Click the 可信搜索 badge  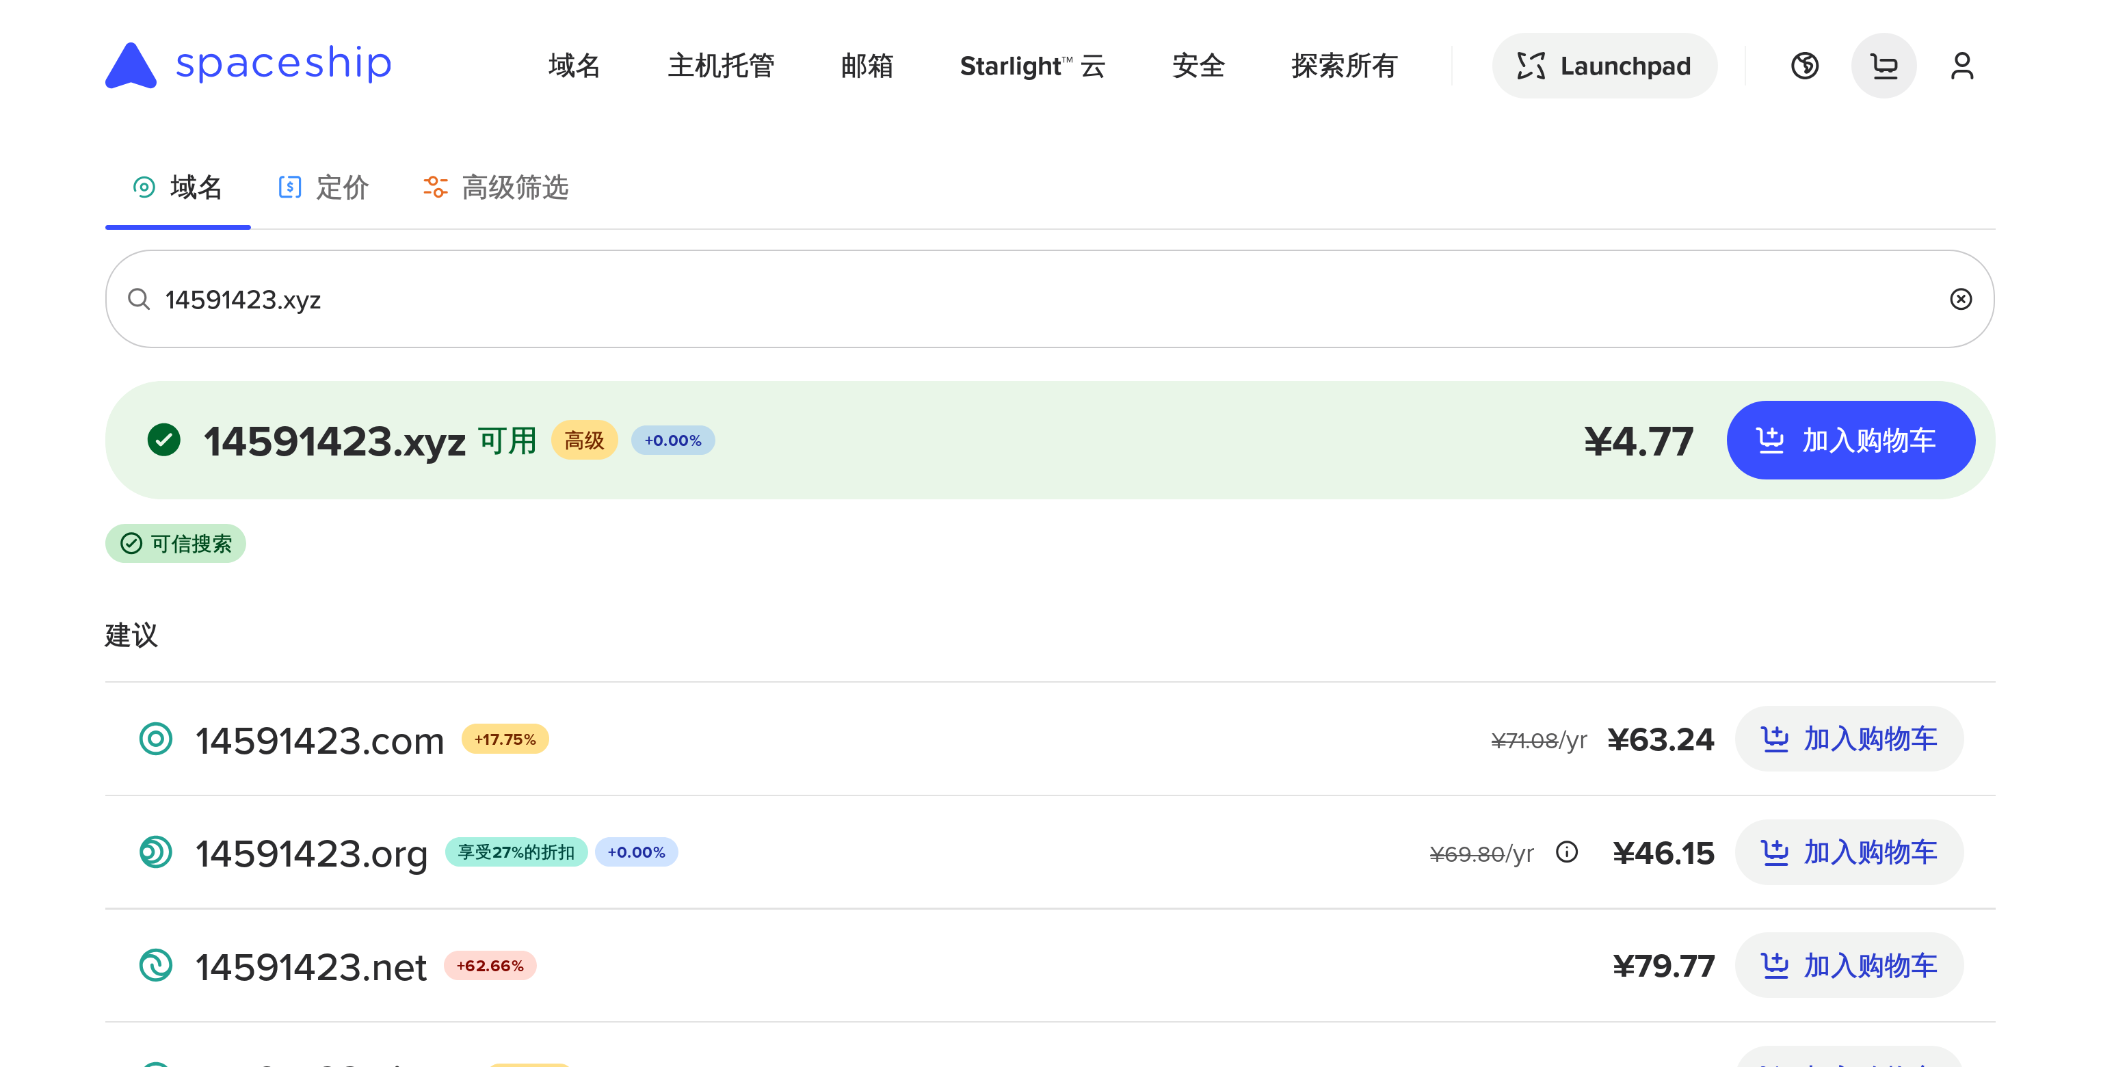[175, 544]
